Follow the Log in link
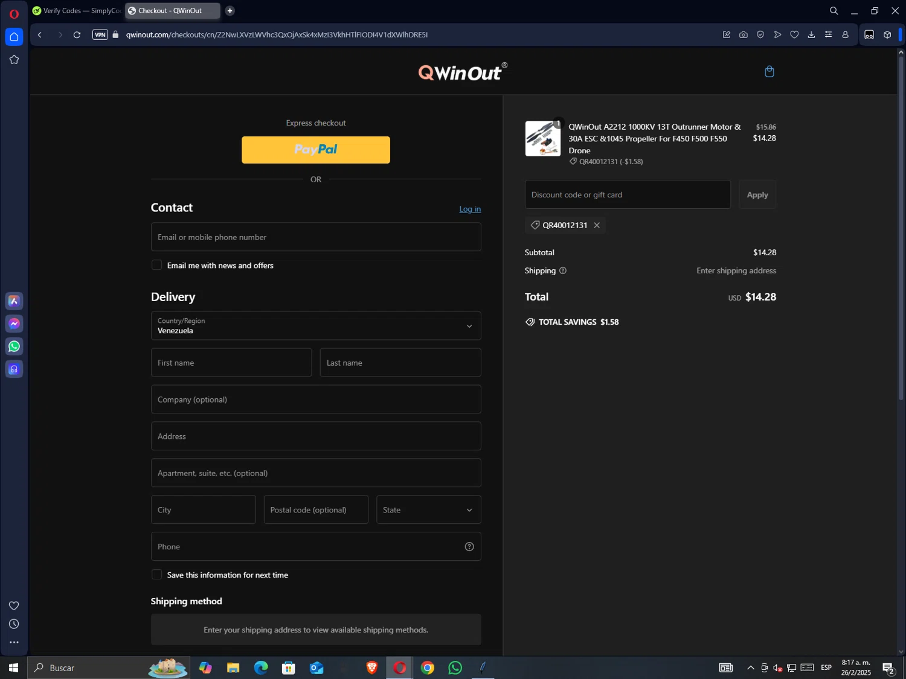This screenshot has height=679, width=906. pos(470,209)
